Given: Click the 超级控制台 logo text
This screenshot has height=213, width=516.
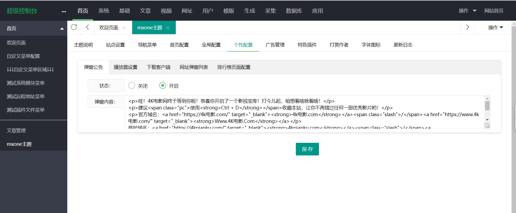Looking at the screenshot, I should [x=22, y=11].
